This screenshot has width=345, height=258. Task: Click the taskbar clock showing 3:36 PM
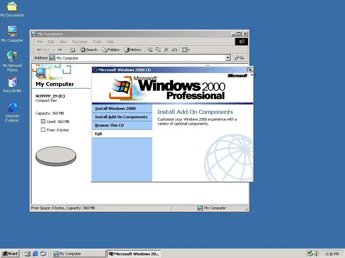click(332, 254)
